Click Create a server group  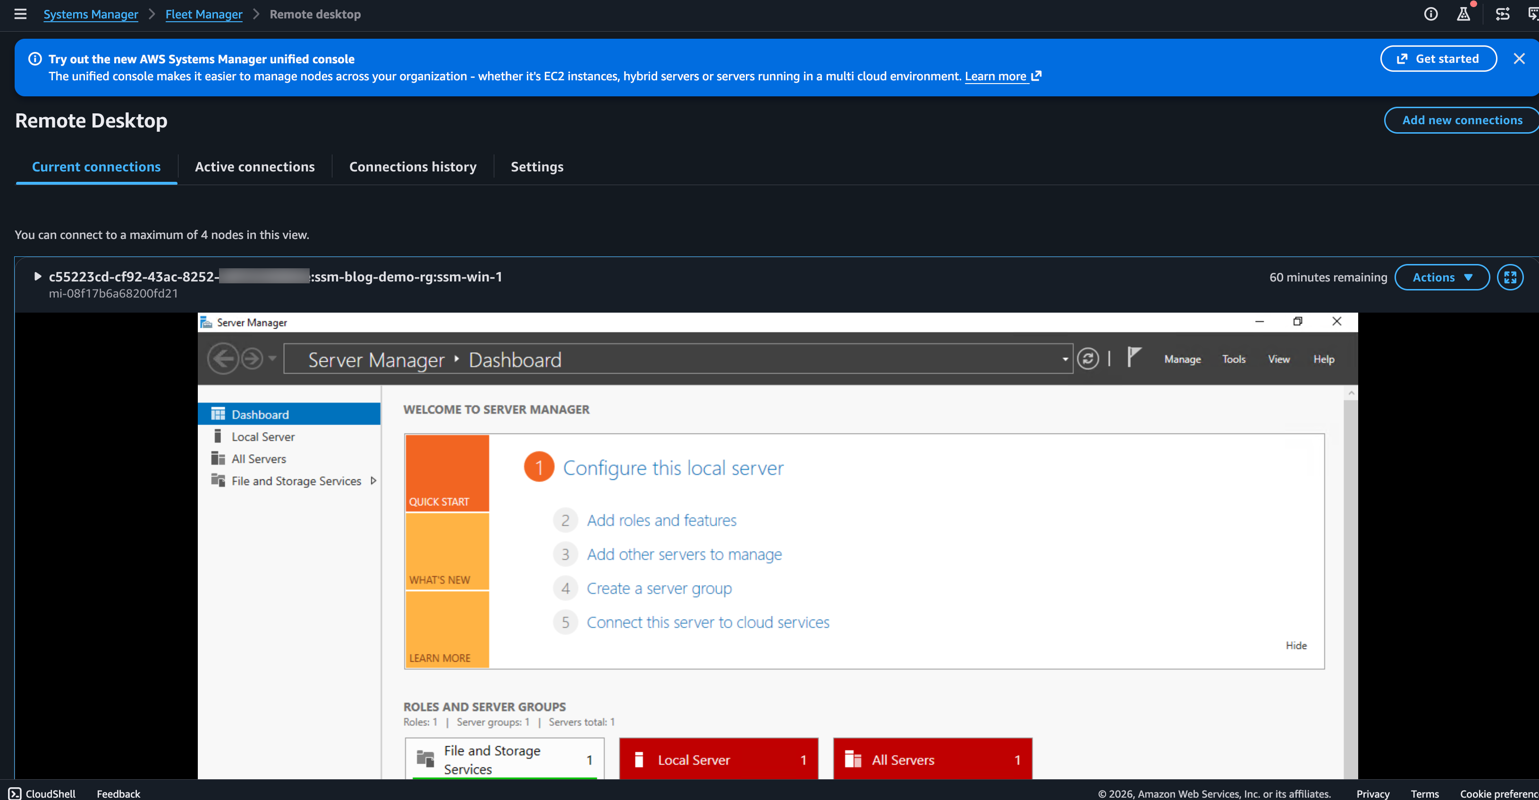point(659,588)
